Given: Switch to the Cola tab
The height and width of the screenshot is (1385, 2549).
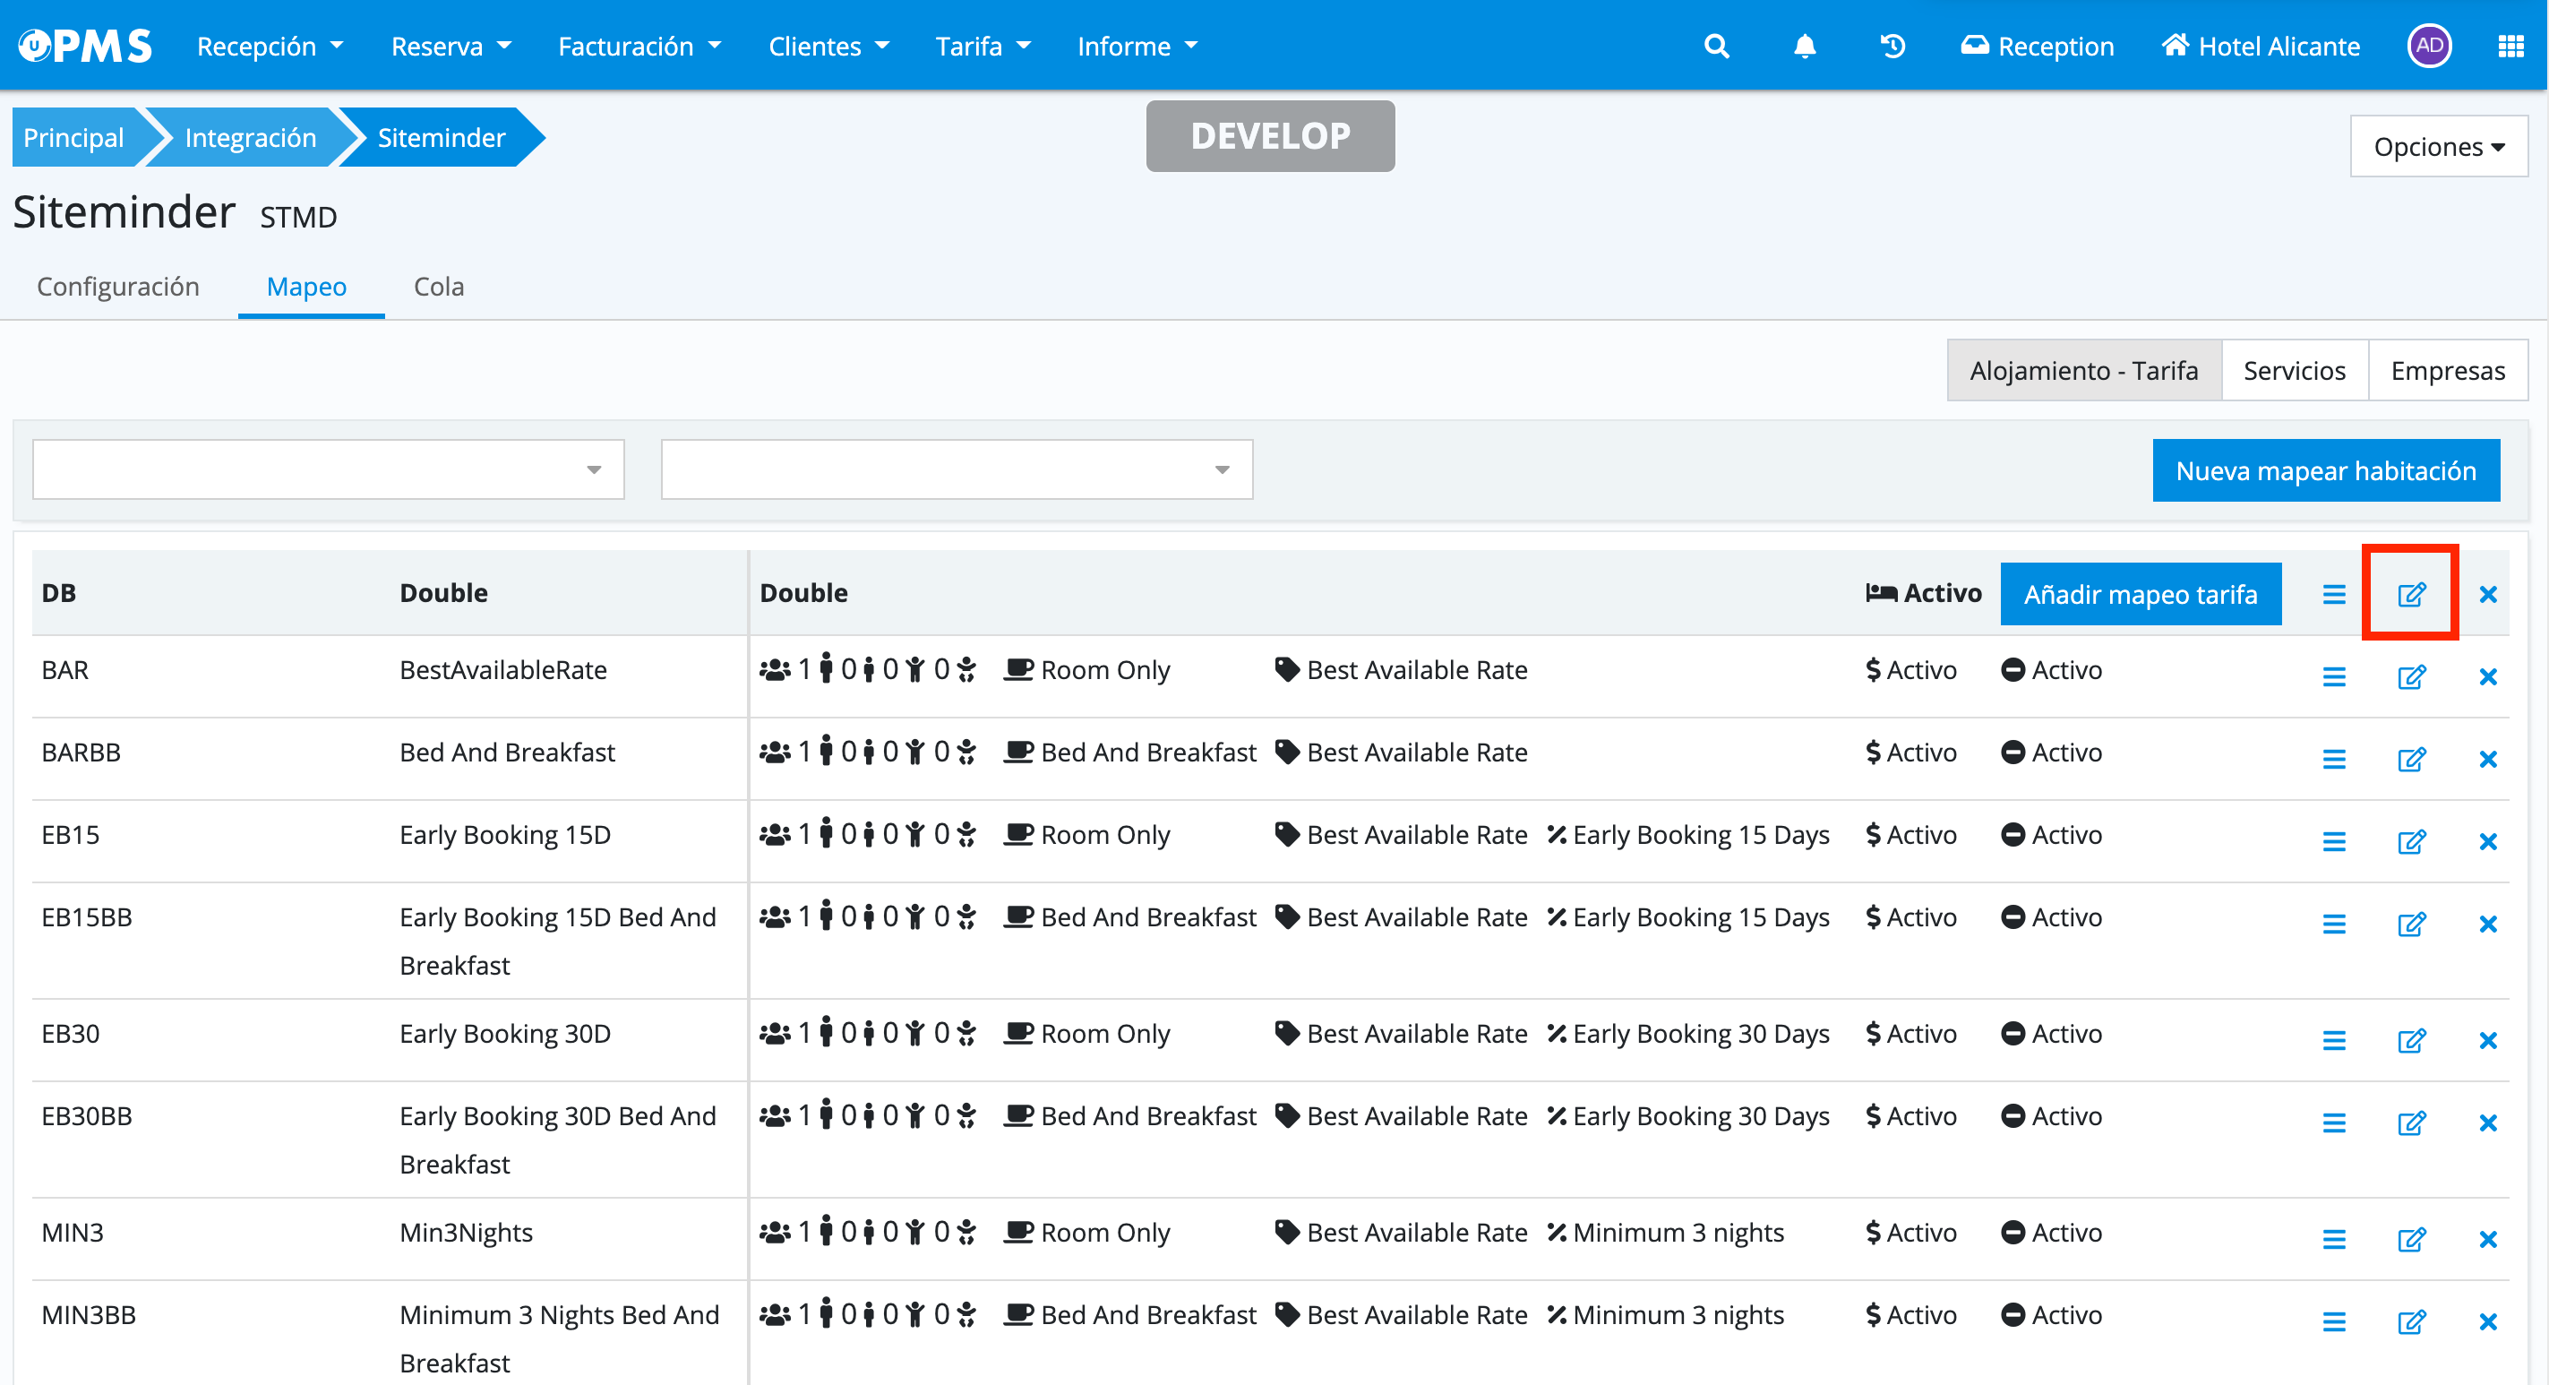Looking at the screenshot, I should pos(438,287).
